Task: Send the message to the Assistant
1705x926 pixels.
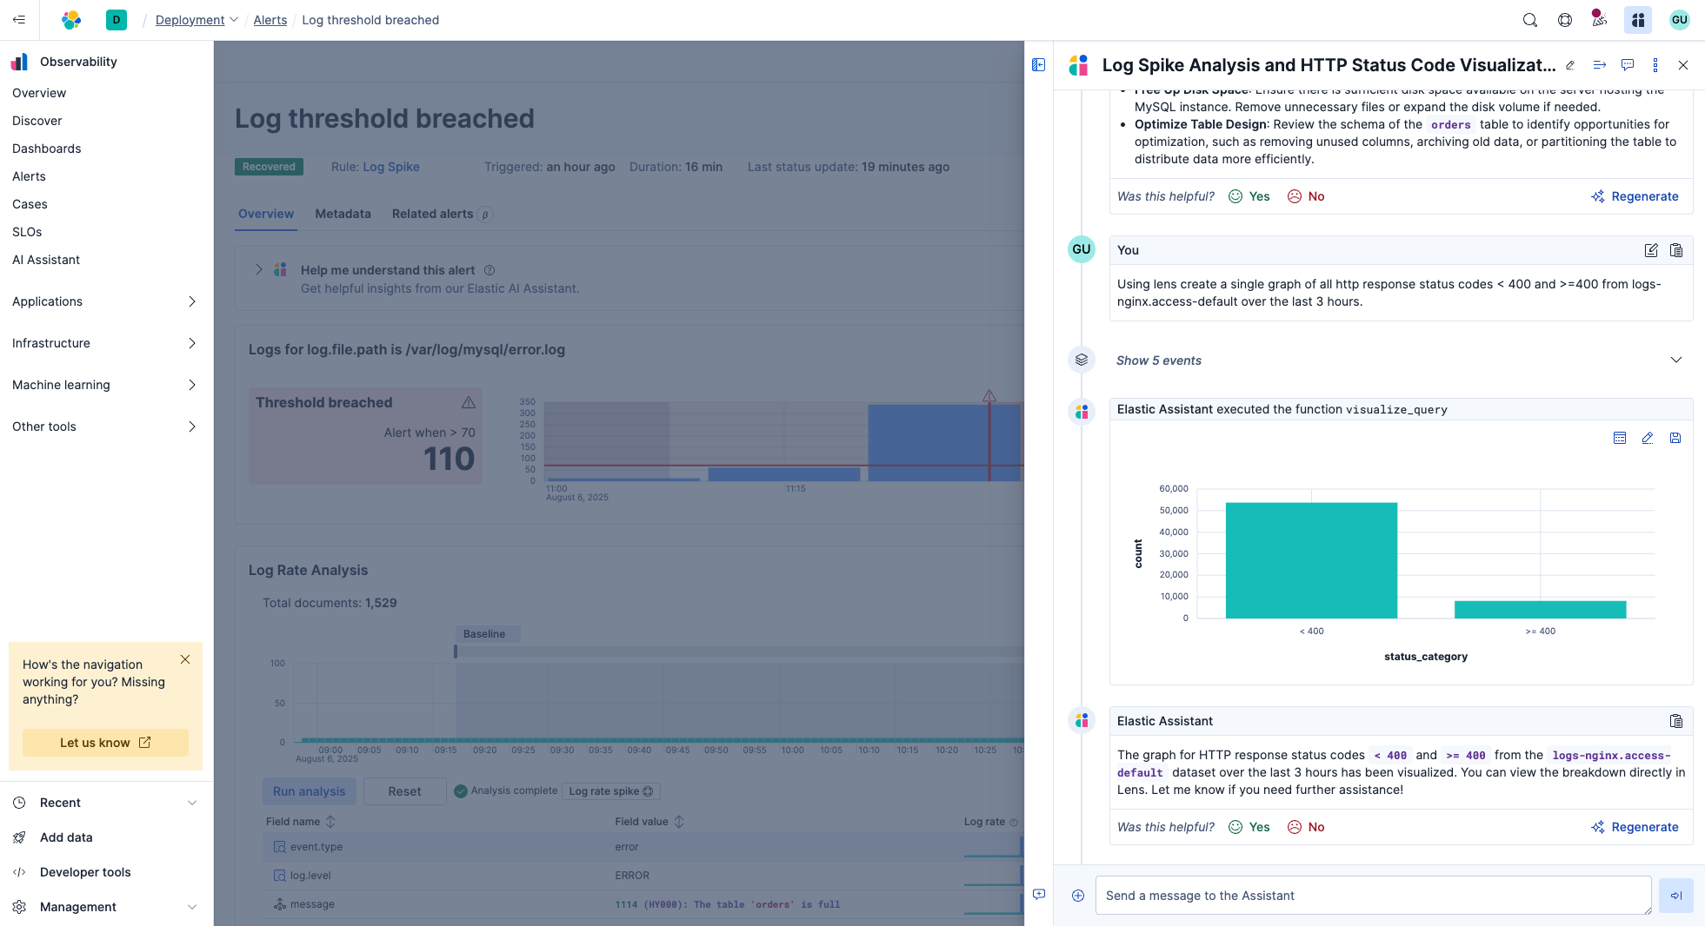Action: (x=1675, y=896)
